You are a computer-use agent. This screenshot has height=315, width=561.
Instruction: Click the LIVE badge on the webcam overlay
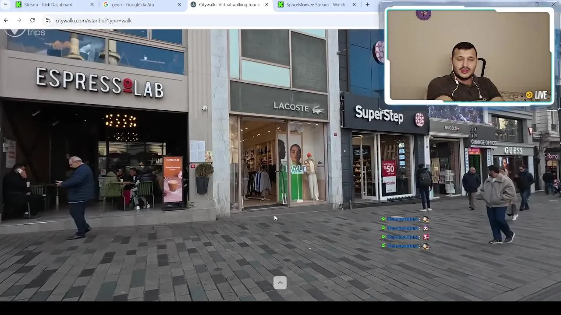point(536,95)
